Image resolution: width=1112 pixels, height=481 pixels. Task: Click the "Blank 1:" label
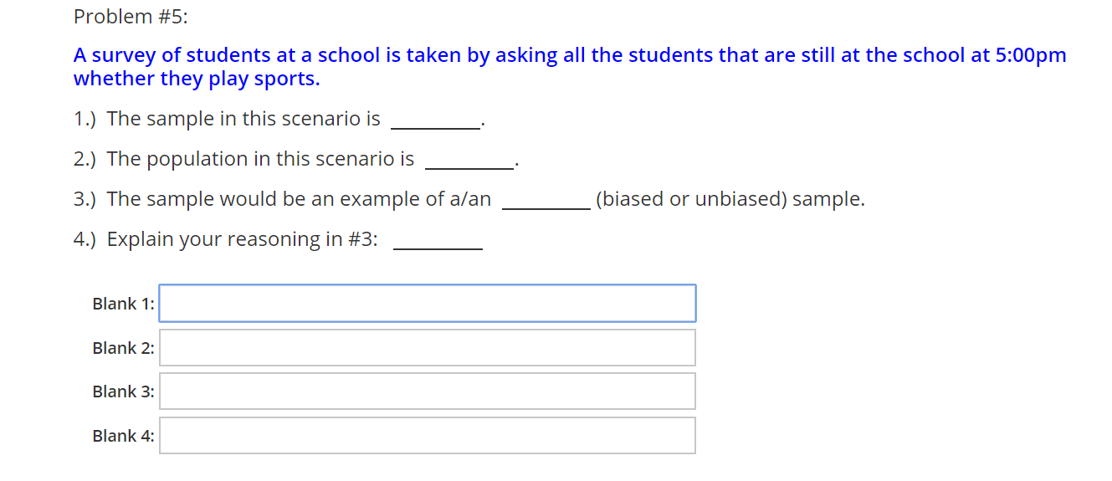coord(123,304)
